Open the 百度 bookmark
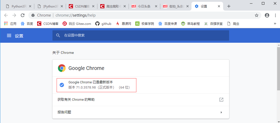Image resolution: width=280 pixels, height=123 pixels. (27, 24)
